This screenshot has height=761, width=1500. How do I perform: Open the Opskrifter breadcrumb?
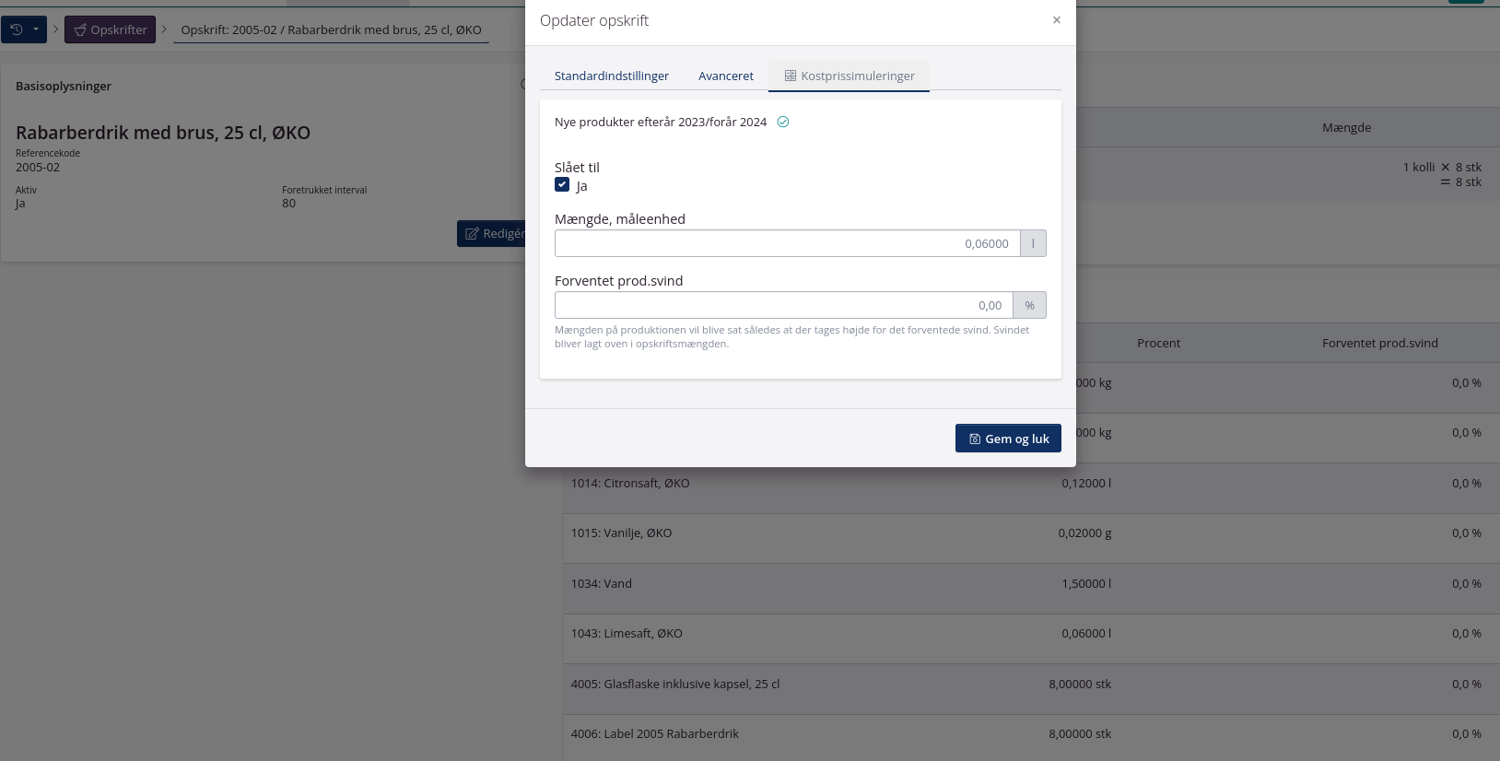point(110,29)
